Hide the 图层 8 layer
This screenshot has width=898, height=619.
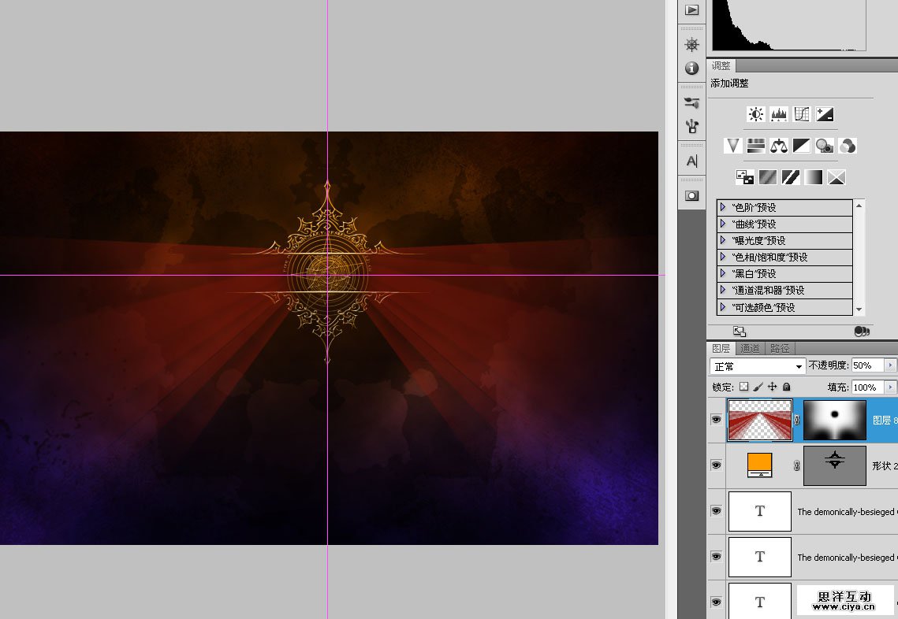(716, 420)
